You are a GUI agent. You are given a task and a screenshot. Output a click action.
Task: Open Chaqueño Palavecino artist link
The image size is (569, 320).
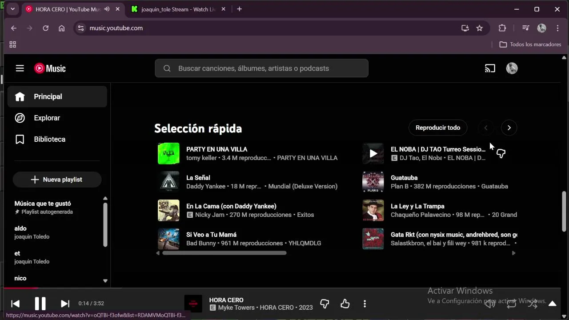[423, 215]
